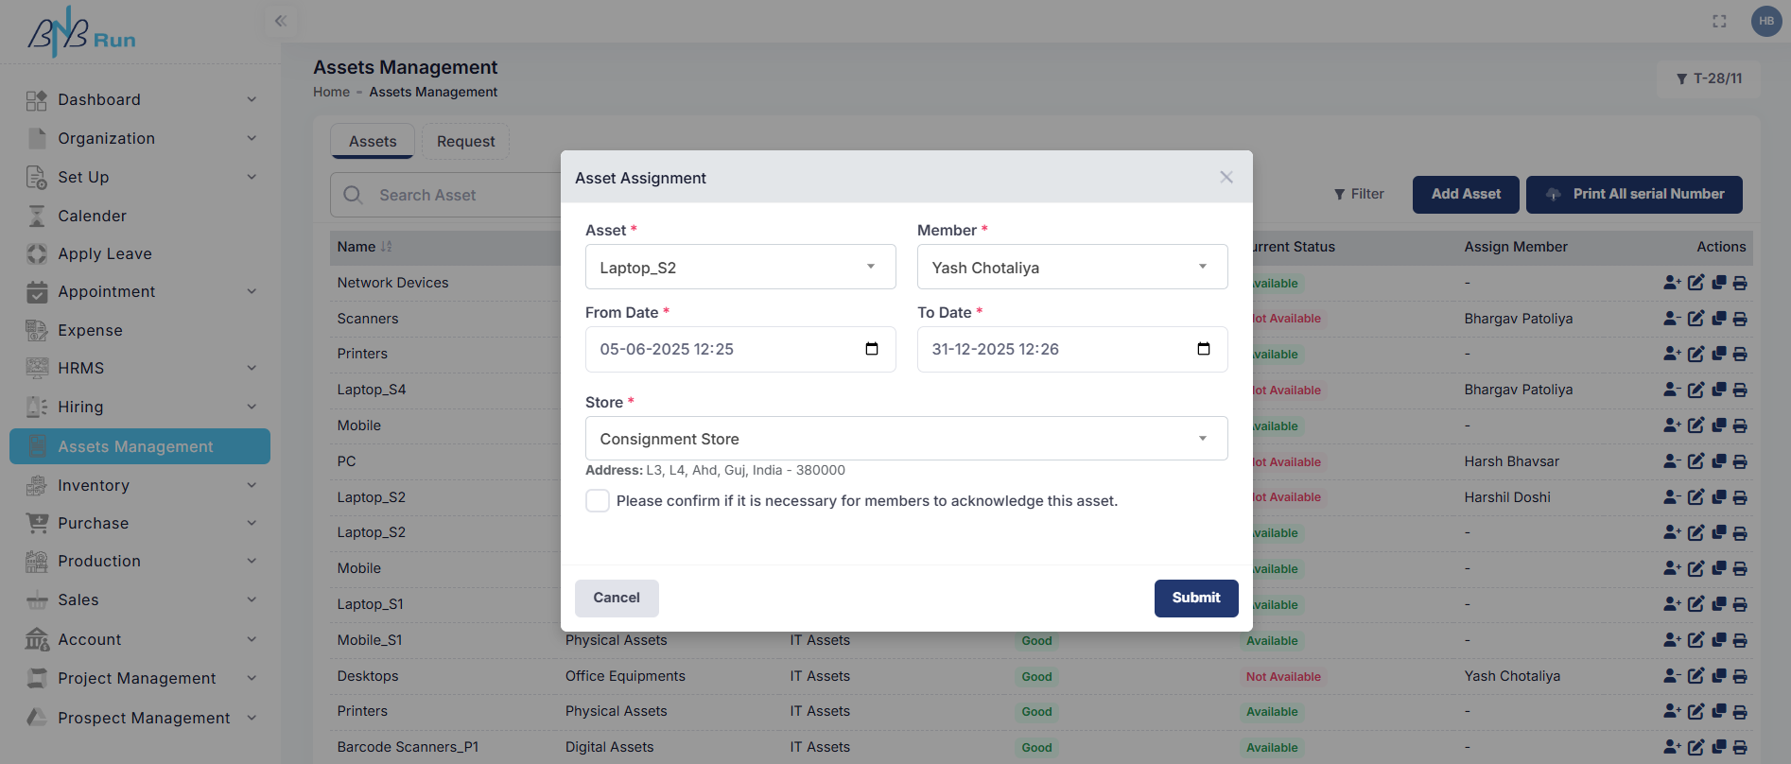Open the HB user avatar menu
Viewport: 1791px width, 764px height.
(1765, 21)
